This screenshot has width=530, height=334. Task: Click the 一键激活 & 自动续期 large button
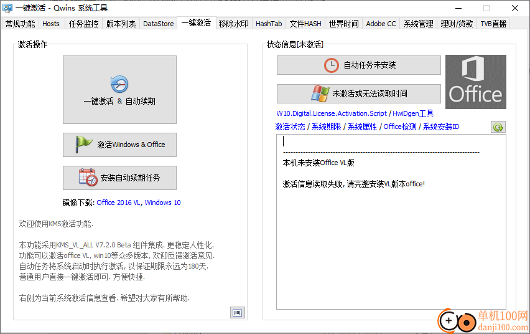pos(119,90)
